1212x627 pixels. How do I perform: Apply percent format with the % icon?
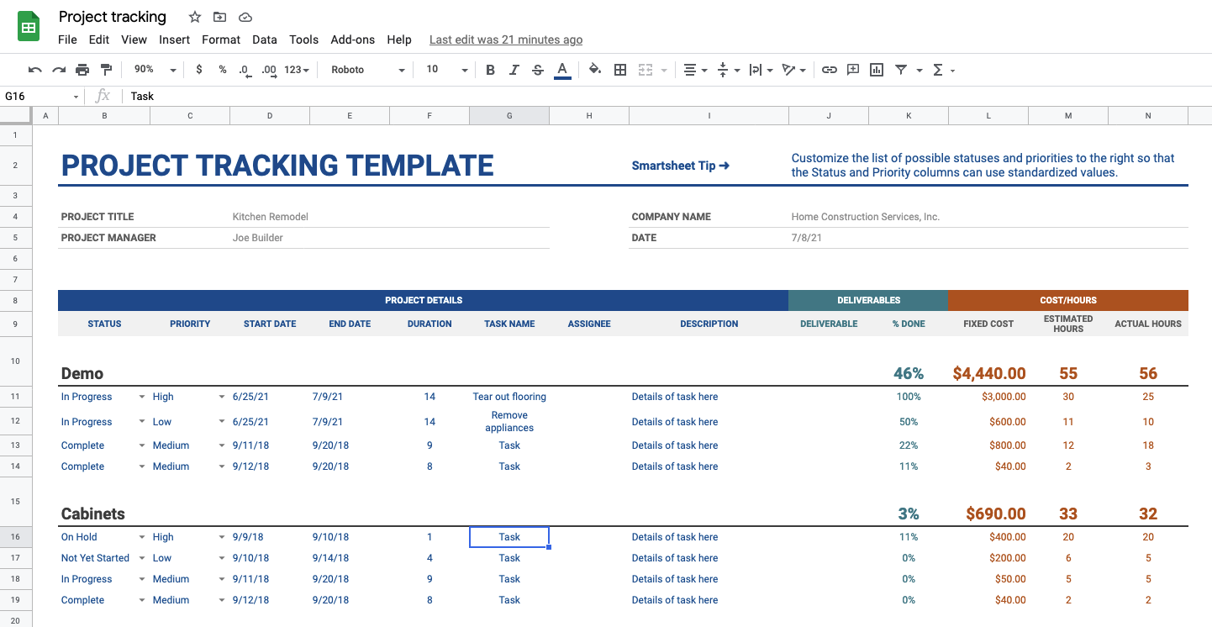coord(223,70)
